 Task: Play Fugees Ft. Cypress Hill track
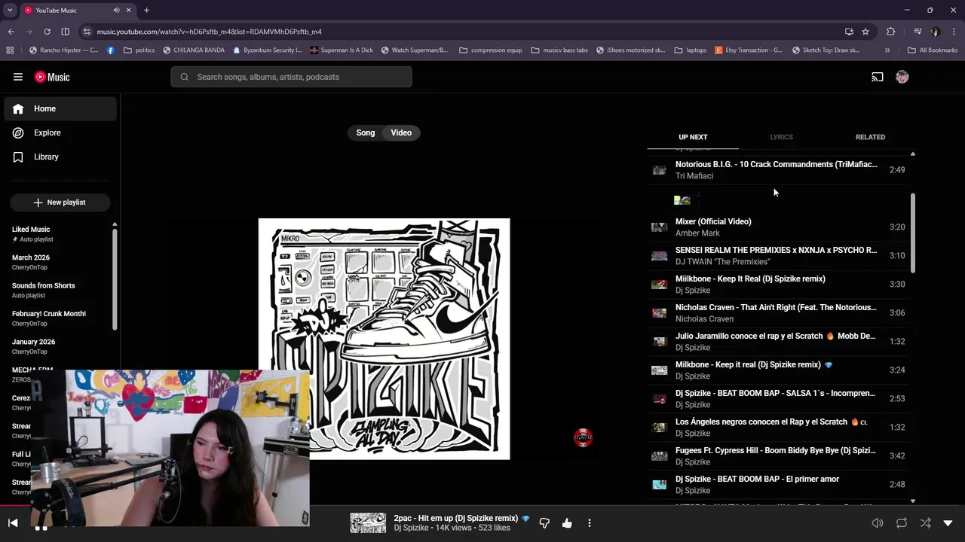coord(779,455)
